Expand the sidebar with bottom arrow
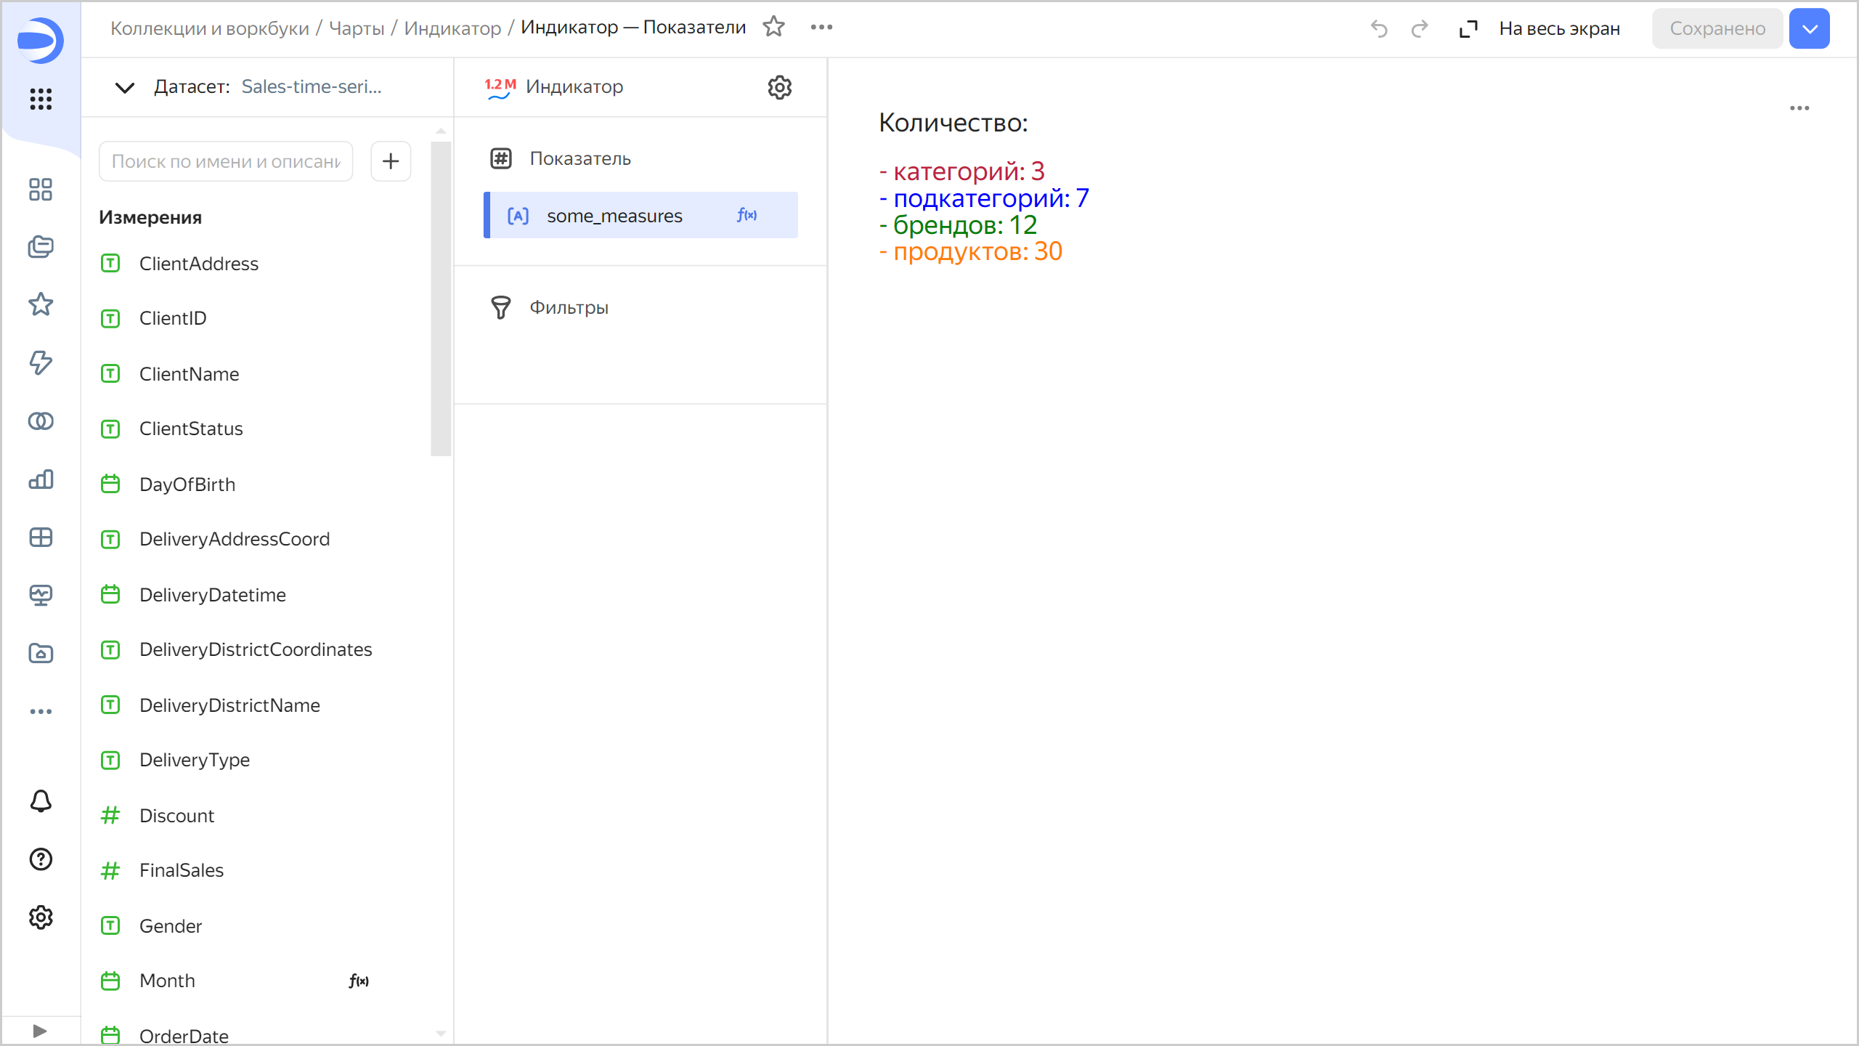The image size is (1859, 1046). pos(40,1031)
